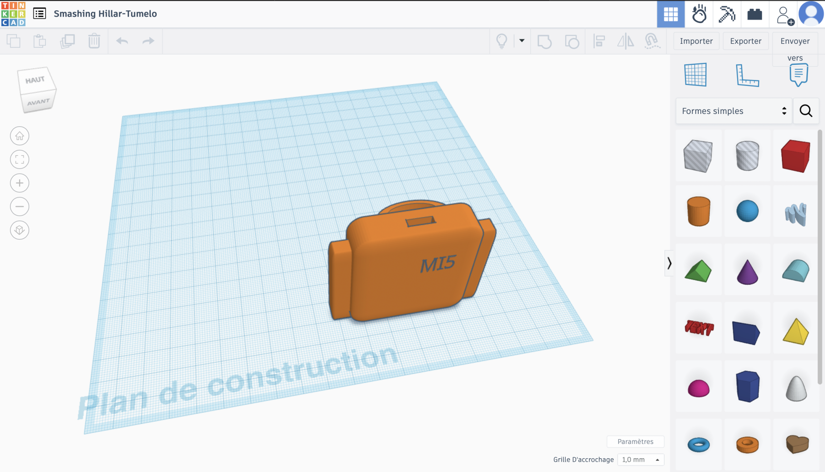Screen dimensions: 825x472
Task: Collapse the shapes panel chevron
Action: click(x=669, y=263)
